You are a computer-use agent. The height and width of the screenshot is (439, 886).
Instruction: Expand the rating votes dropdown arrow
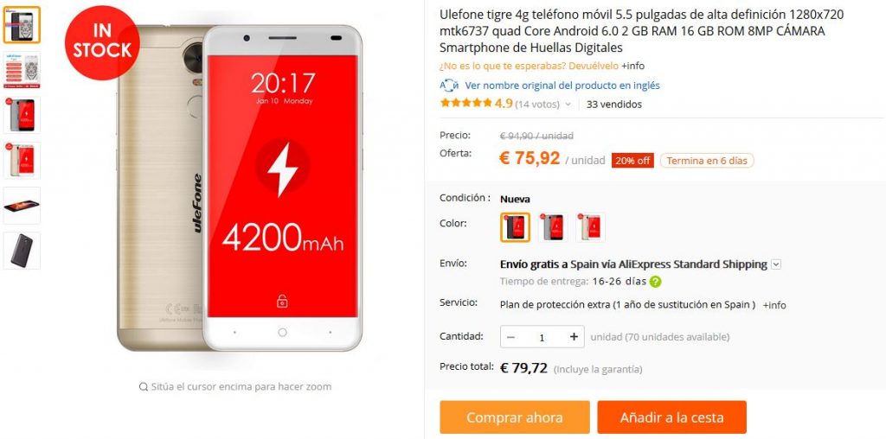(x=568, y=105)
